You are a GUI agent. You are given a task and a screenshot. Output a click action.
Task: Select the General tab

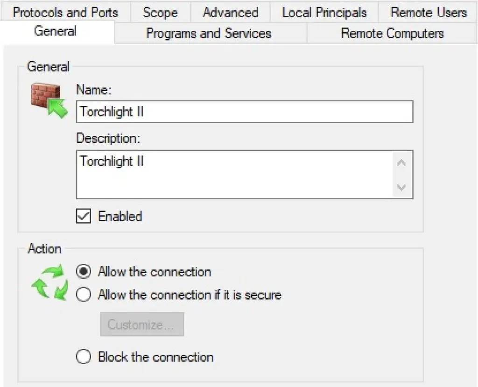(55, 32)
